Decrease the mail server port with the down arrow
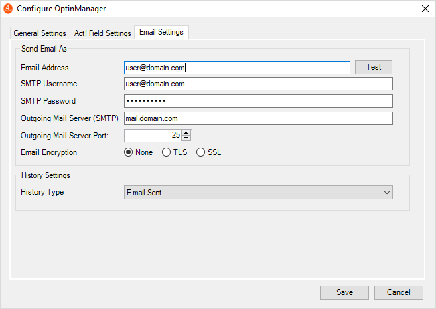 coord(186,138)
